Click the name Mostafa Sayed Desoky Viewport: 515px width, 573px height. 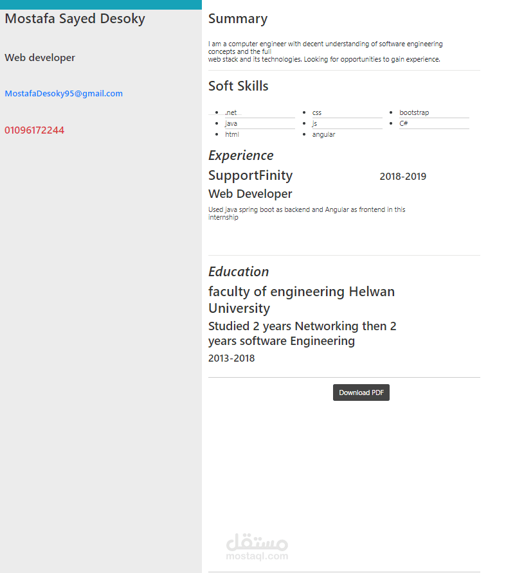click(x=75, y=19)
